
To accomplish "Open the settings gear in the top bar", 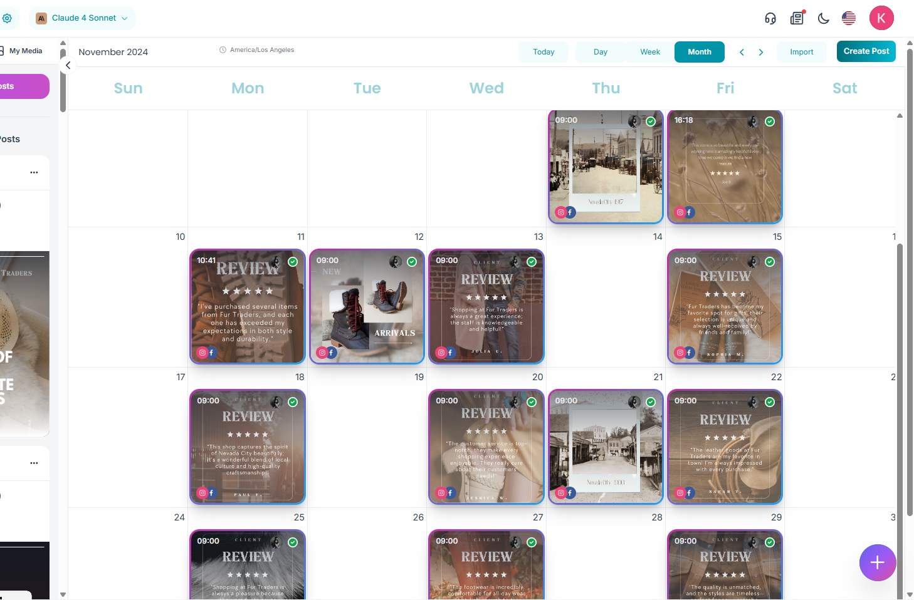I will click(7, 18).
